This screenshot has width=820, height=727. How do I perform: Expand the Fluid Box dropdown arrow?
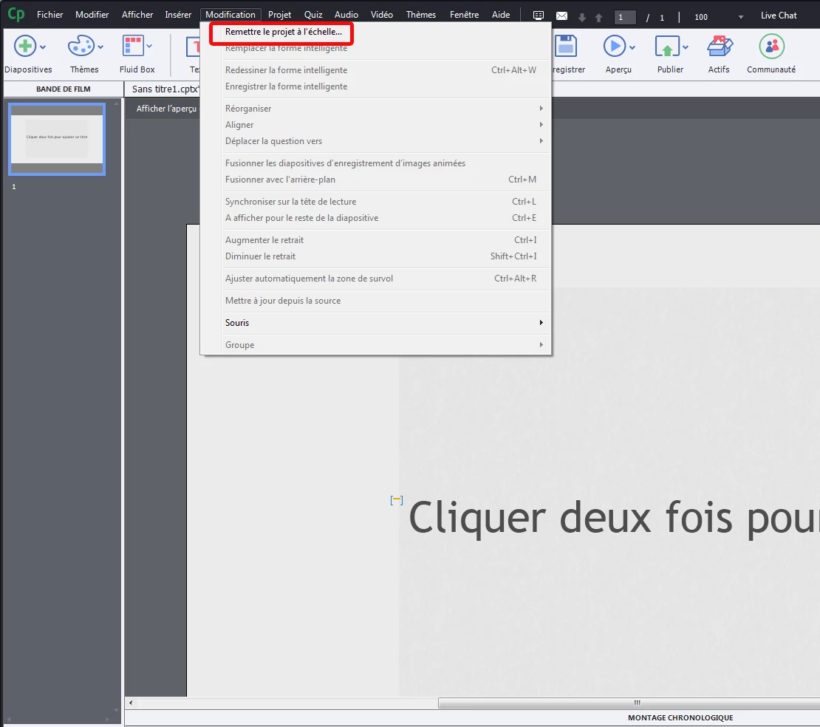coord(149,47)
